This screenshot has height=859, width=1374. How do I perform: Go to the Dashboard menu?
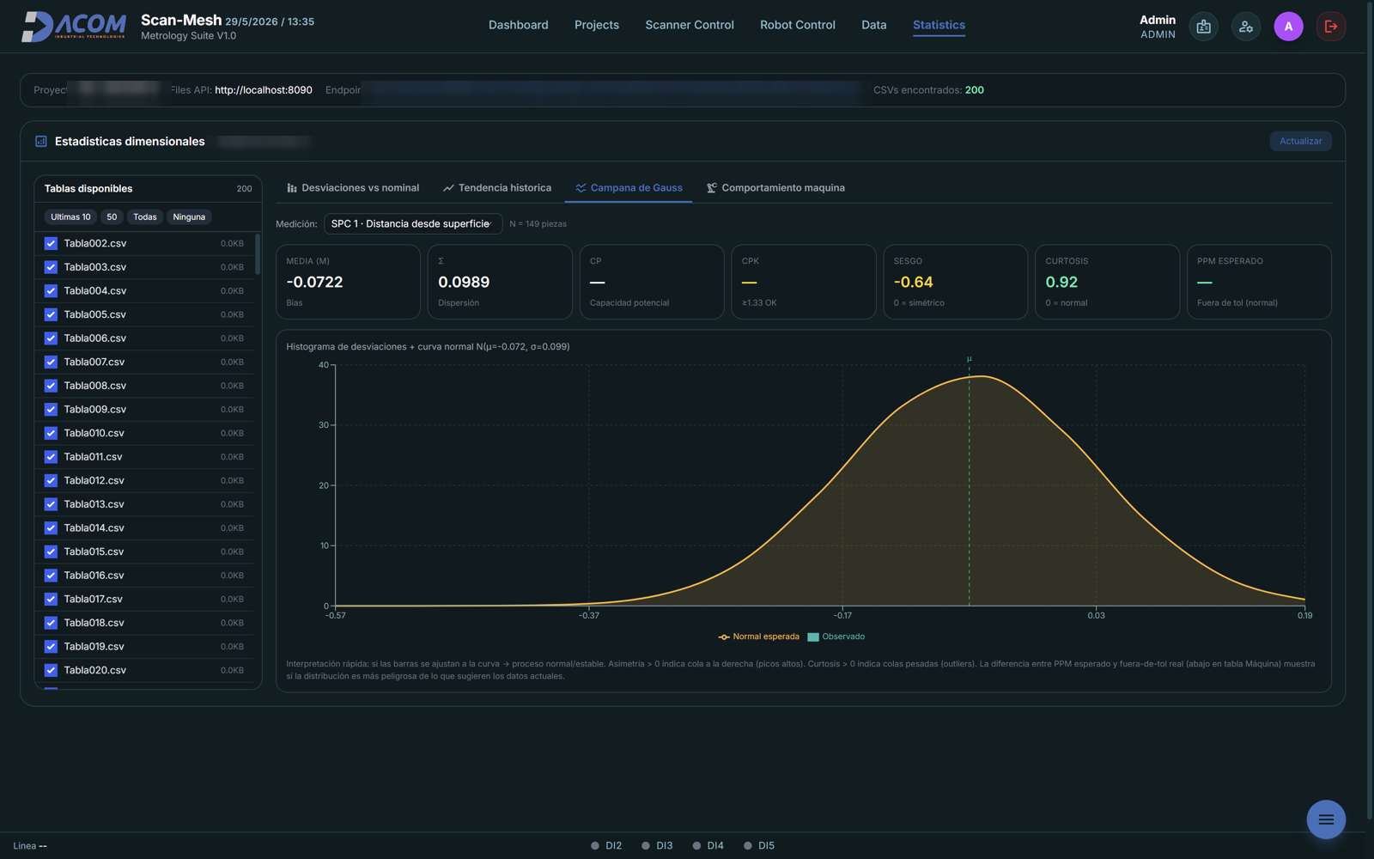click(x=519, y=25)
